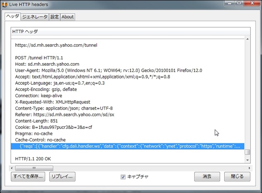Maximize the Live HTTP headers window
The image size is (262, 193).
coord(239,3)
